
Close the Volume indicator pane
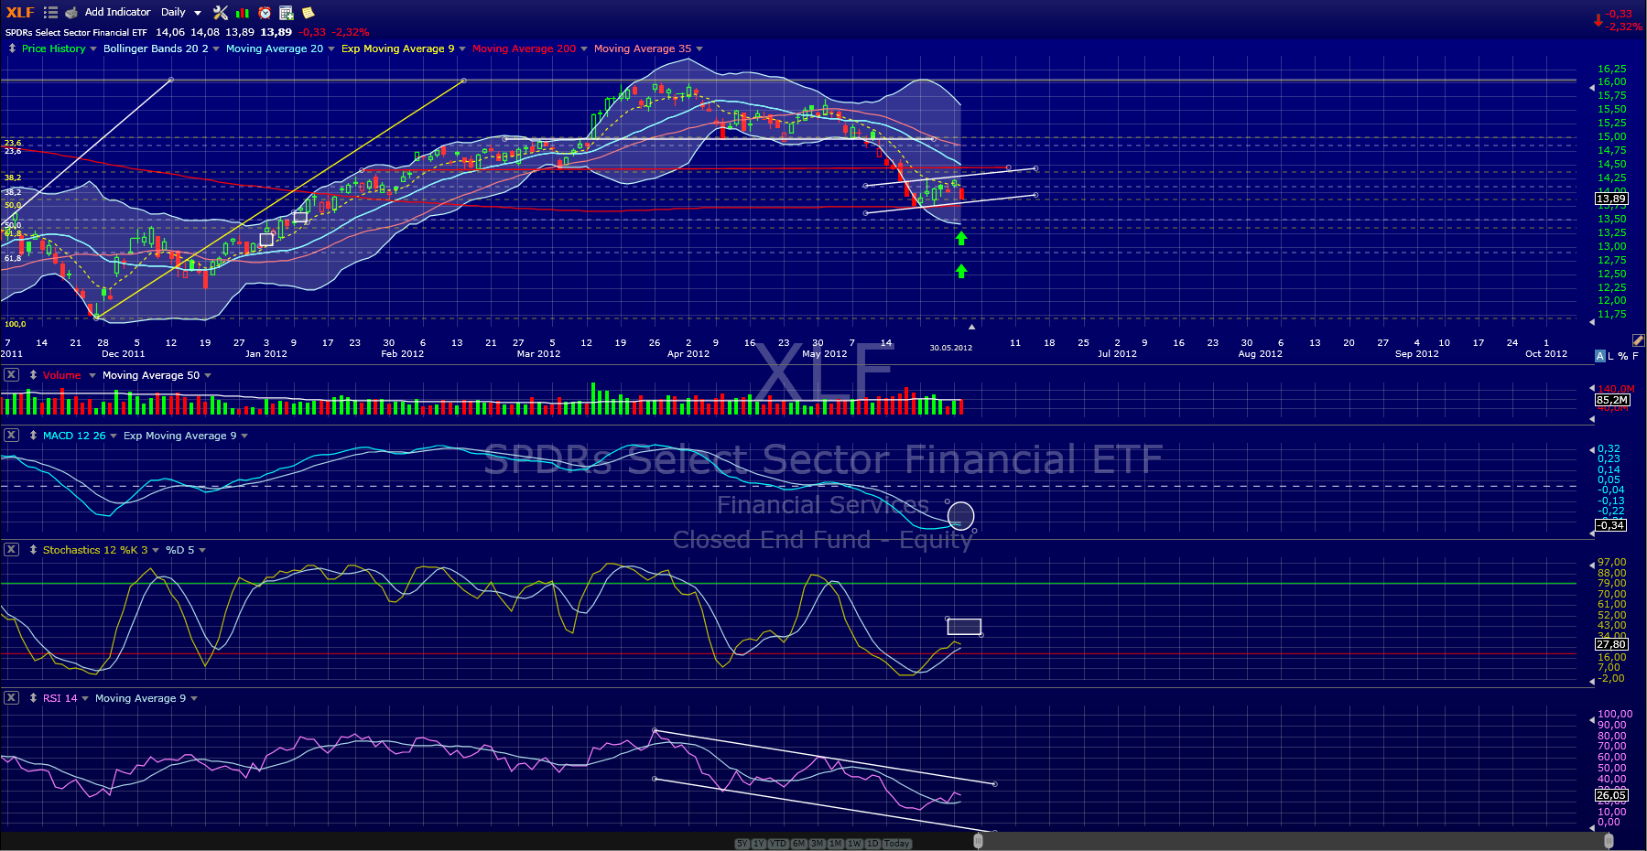point(11,374)
